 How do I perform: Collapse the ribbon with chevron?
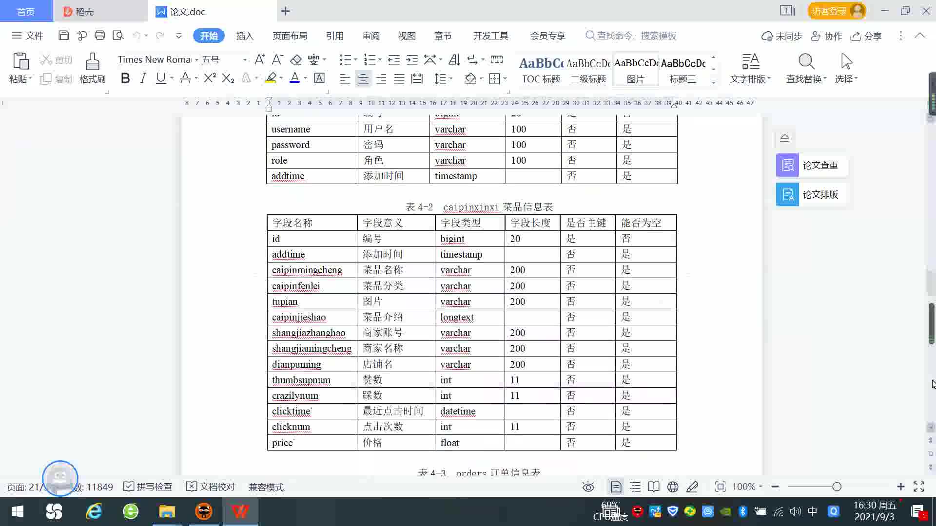pos(920,36)
